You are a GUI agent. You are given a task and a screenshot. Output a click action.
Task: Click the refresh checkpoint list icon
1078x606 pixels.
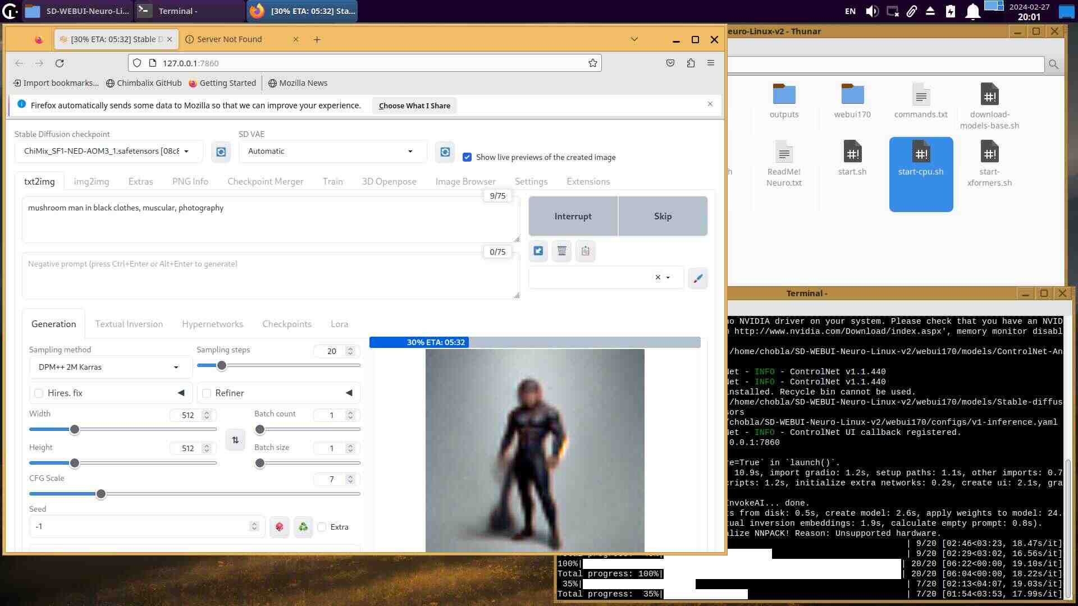[221, 152]
